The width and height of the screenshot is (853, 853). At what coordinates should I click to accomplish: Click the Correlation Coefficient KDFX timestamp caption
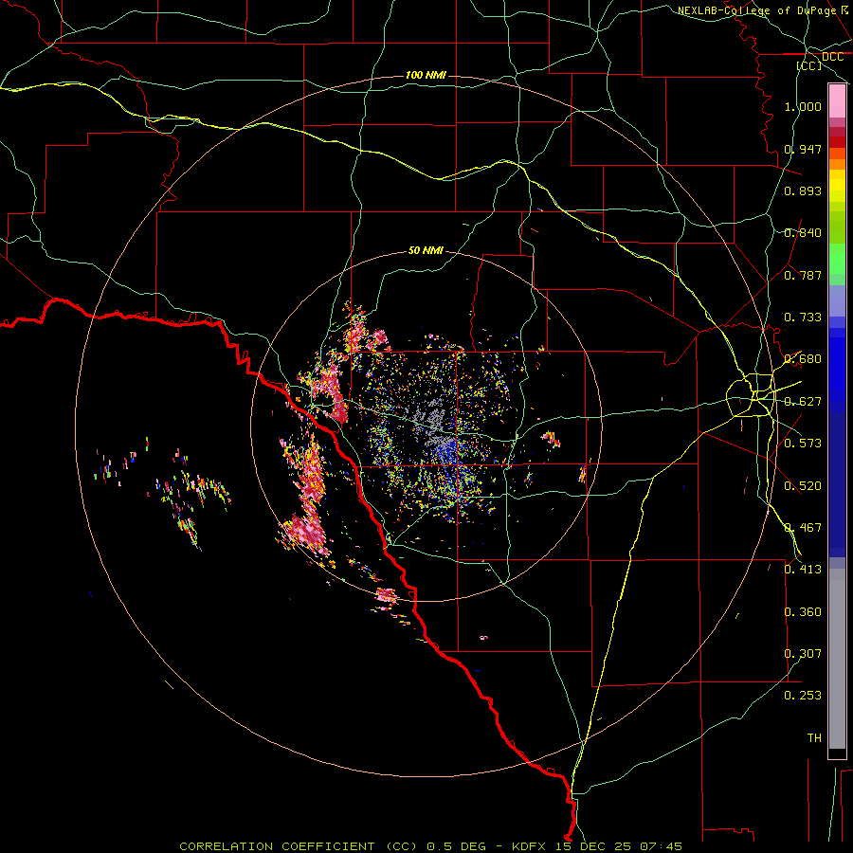[x=430, y=846]
